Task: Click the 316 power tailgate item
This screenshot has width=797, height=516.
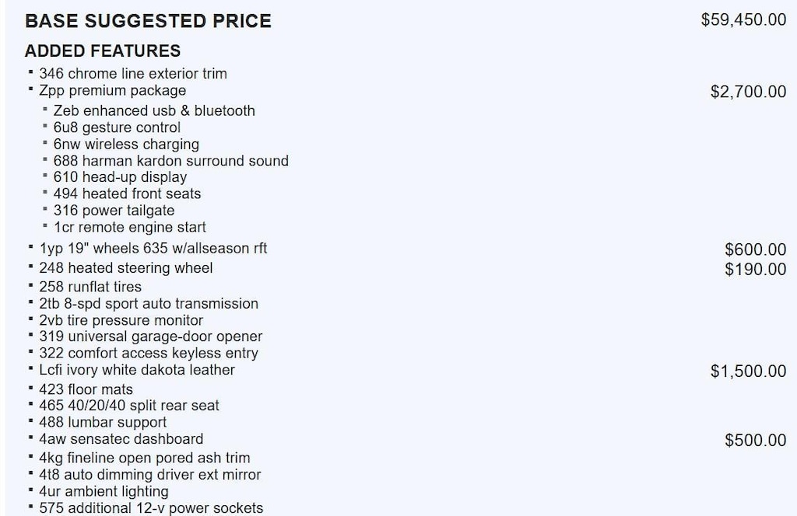Action: 114,211
